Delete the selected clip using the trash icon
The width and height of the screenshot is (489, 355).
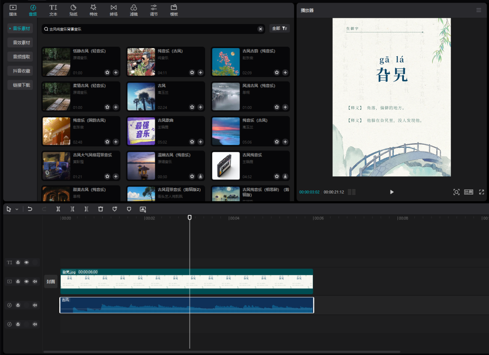(x=100, y=209)
